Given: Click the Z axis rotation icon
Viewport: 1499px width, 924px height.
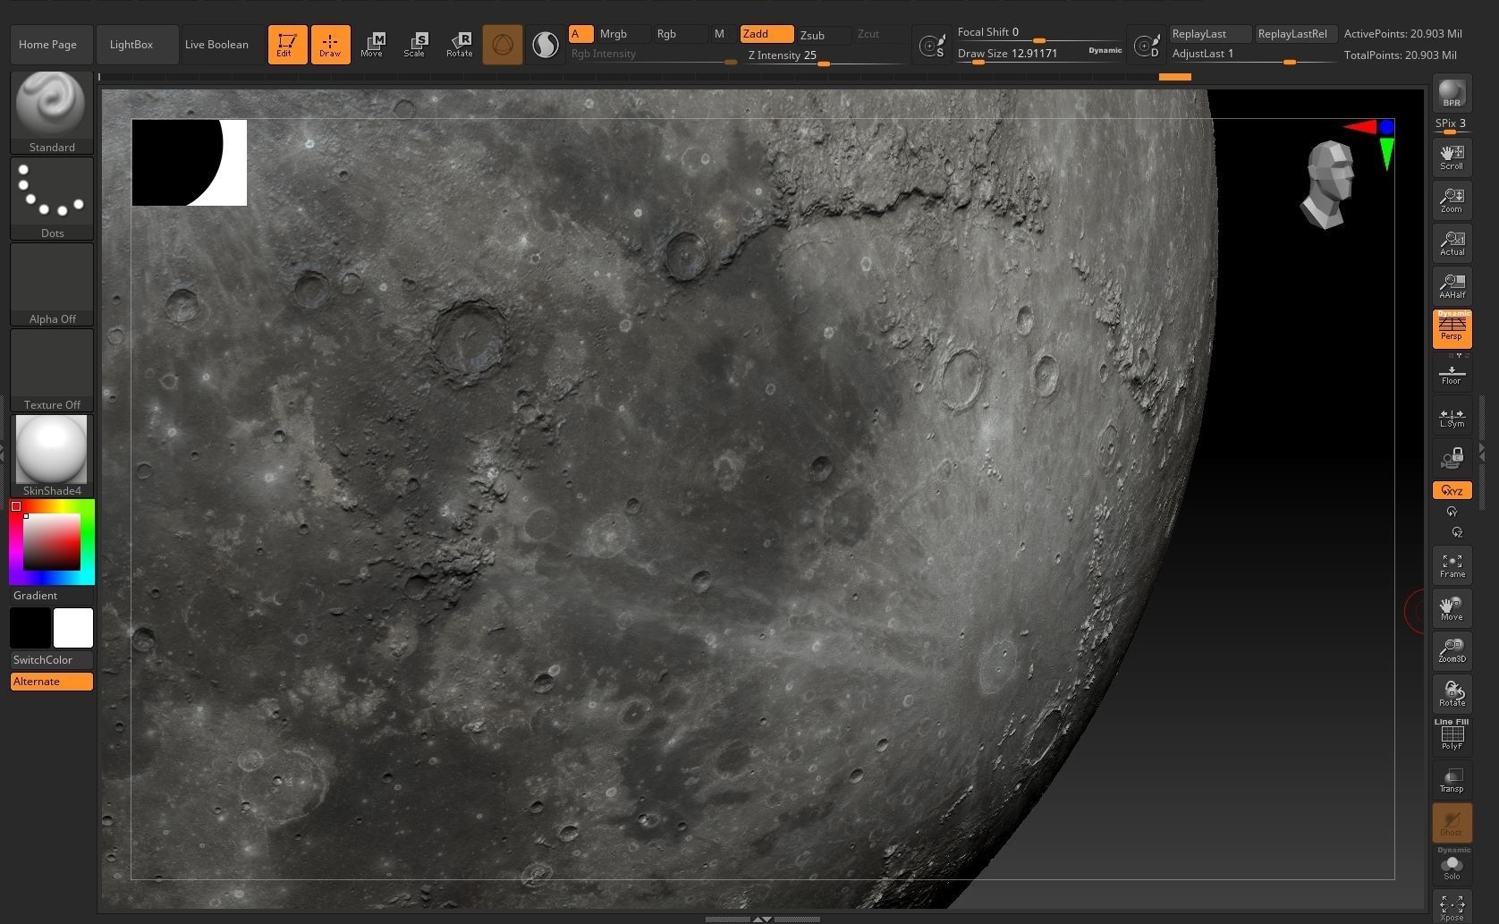Looking at the screenshot, I should (1457, 532).
